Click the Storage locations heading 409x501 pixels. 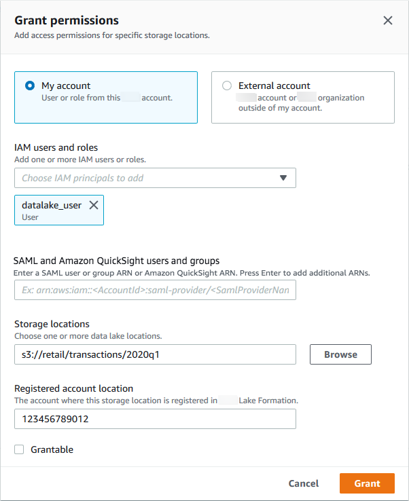click(52, 324)
